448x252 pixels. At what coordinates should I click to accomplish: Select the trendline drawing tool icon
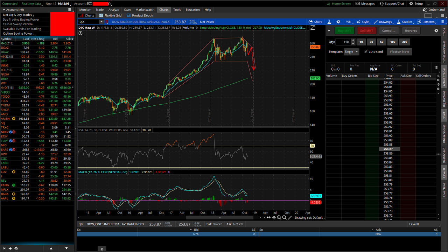pyautogui.click(x=289, y=218)
